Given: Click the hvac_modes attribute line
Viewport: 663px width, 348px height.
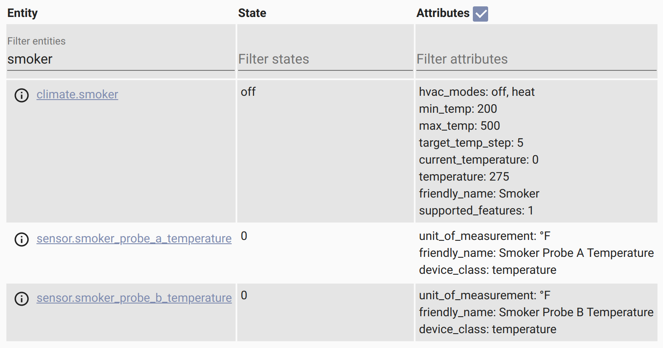Looking at the screenshot, I should tap(477, 92).
